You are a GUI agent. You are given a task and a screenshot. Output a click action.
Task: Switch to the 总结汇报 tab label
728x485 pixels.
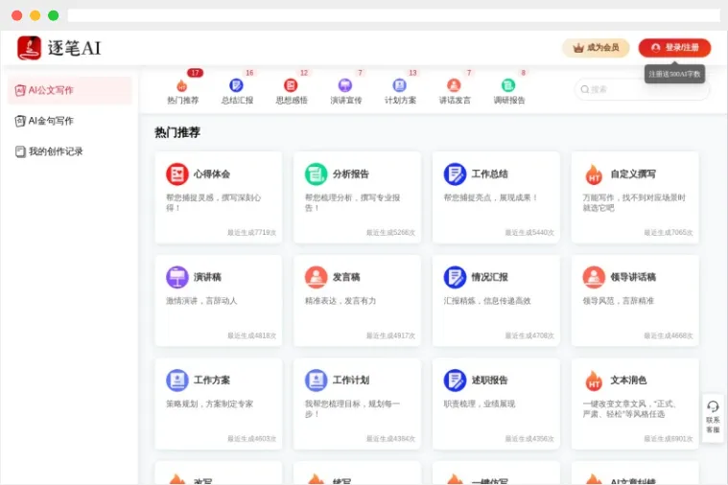pos(237,101)
